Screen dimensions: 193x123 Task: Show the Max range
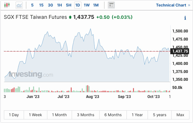click(x=180, y=115)
